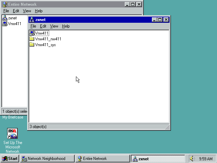
Task: Open the File menu in zxnet window
Action: 33,26
